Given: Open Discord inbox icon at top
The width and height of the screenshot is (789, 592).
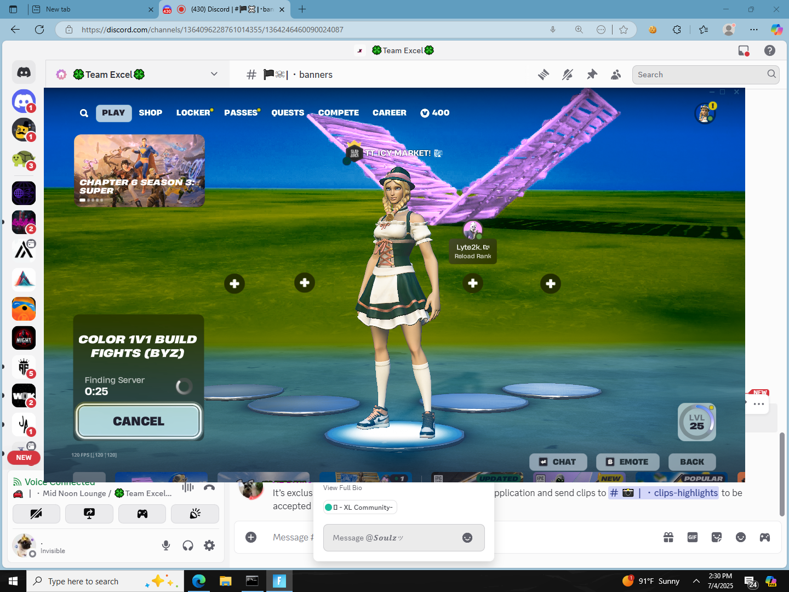Looking at the screenshot, I should [x=744, y=50].
